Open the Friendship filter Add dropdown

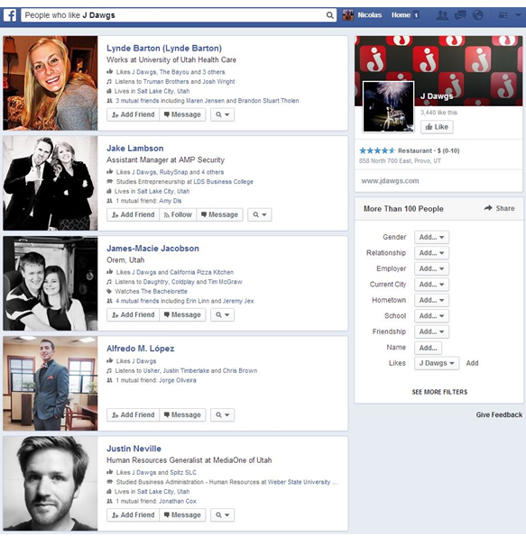pos(431,332)
